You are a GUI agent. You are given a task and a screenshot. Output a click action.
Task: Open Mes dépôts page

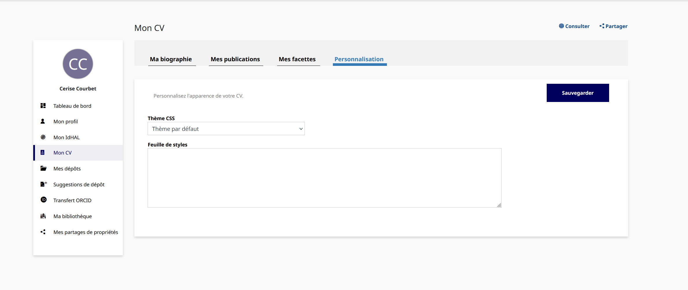(78, 168)
